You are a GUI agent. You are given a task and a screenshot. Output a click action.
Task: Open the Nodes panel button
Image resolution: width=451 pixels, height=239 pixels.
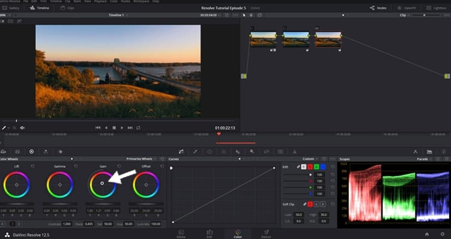point(378,8)
